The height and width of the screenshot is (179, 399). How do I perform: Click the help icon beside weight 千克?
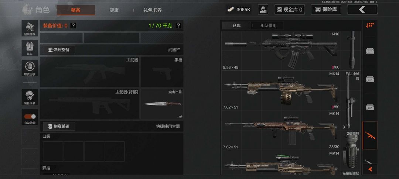click(178, 25)
